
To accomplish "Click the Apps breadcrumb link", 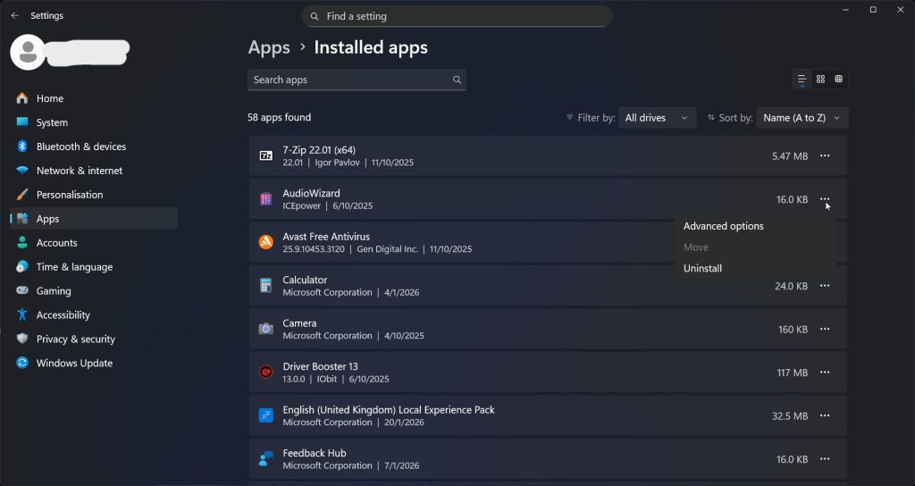I will 269,47.
